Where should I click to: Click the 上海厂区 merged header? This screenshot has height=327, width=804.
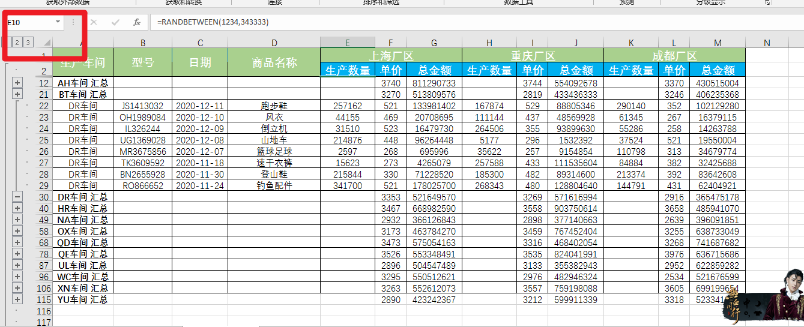[x=391, y=55]
